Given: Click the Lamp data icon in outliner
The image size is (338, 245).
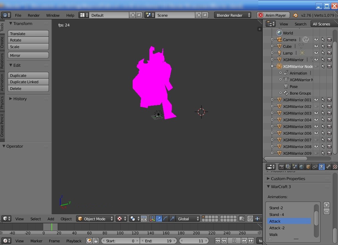Looking at the screenshot, I should 302,53.
